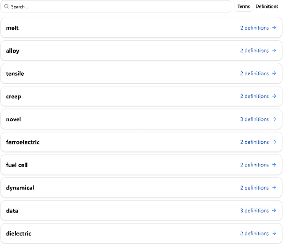The height and width of the screenshot is (244, 283).
Task: Click the arrow icon in dielectric row
Action: point(274,233)
